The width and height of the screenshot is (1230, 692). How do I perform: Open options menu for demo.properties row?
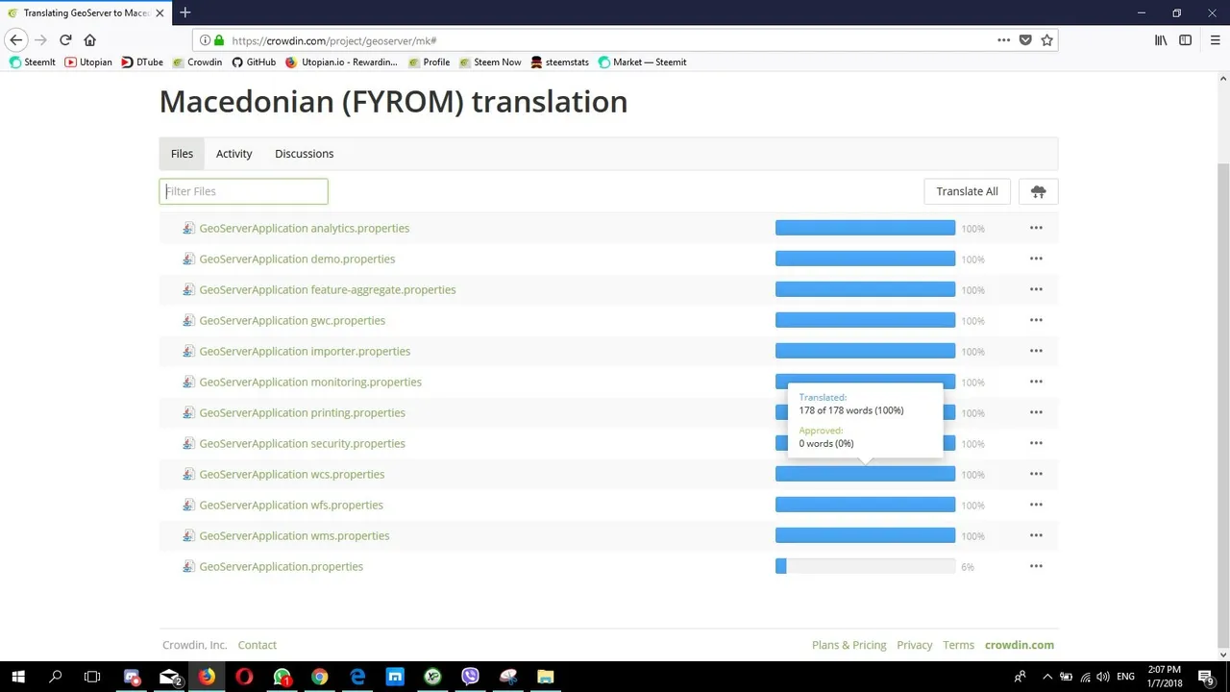[x=1036, y=259]
